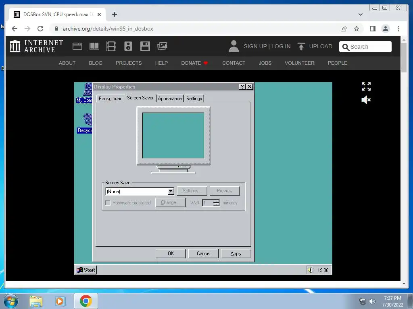Open the Video film strip icon
Screen dimensions: 413x309
(111, 47)
